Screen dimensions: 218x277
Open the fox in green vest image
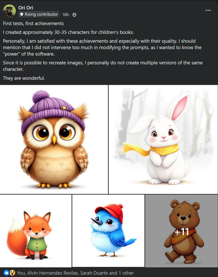coord(35,231)
